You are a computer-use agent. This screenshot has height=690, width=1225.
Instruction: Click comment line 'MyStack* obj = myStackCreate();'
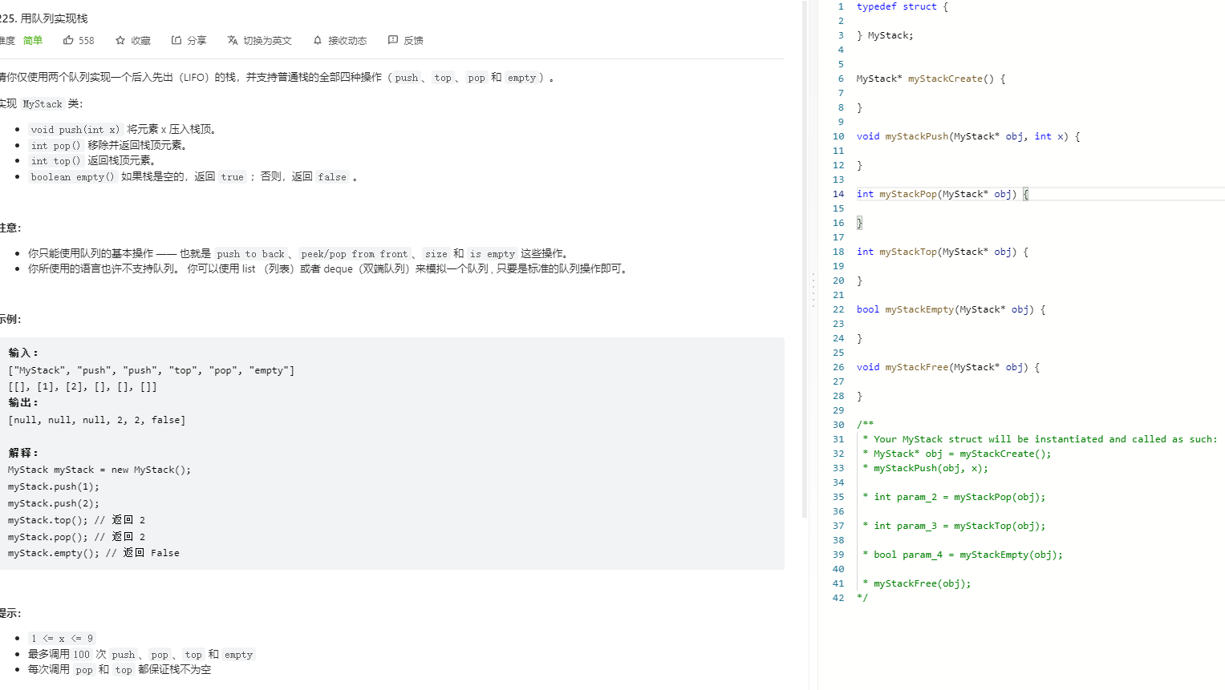pos(956,454)
